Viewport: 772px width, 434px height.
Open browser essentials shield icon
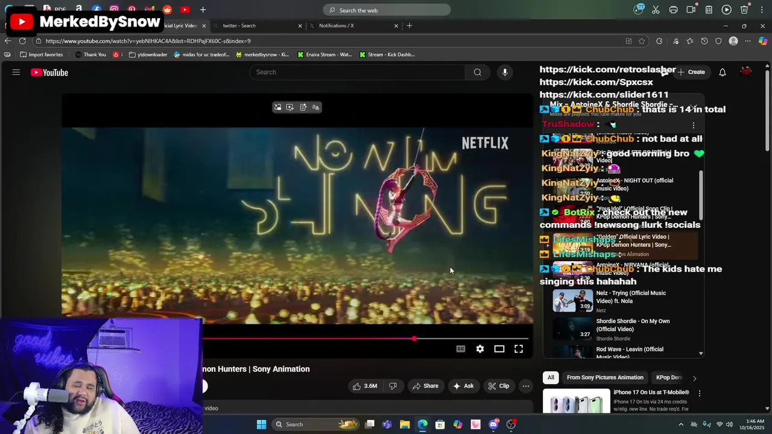pyautogui.click(x=718, y=41)
